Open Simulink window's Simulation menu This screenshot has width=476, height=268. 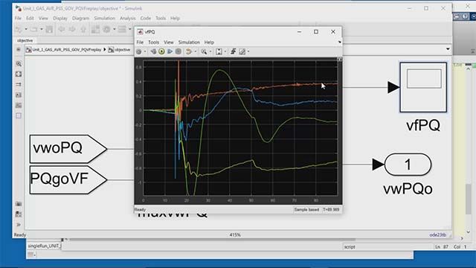point(104,18)
